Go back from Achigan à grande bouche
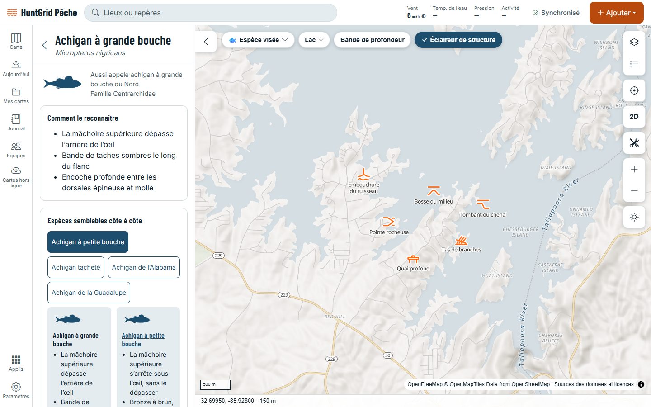Image resolution: width=651 pixels, height=407 pixels. point(44,45)
